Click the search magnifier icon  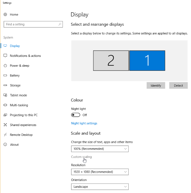tap(60, 24)
